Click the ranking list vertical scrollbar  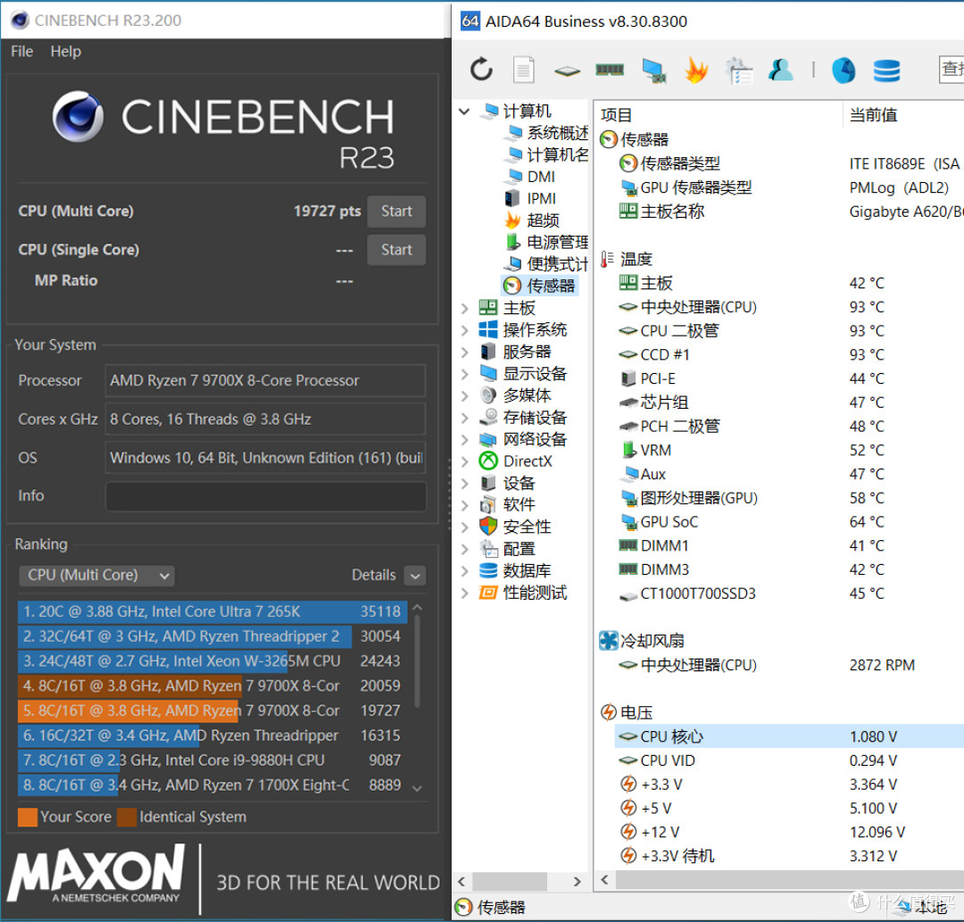pos(418,660)
